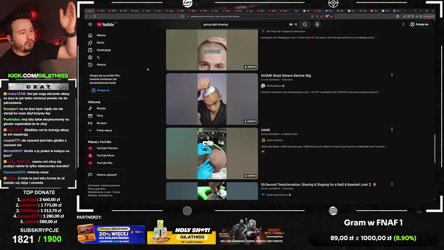
Task: Open more options for #ASMR #bald video
Action: pyautogui.click(x=392, y=75)
